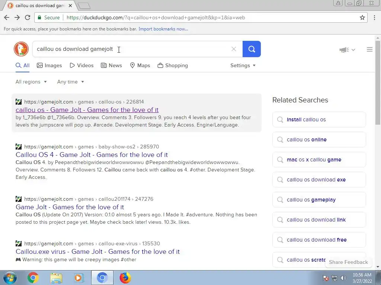Select the All search tab
Screen dimensions: 381x285
point(23,65)
